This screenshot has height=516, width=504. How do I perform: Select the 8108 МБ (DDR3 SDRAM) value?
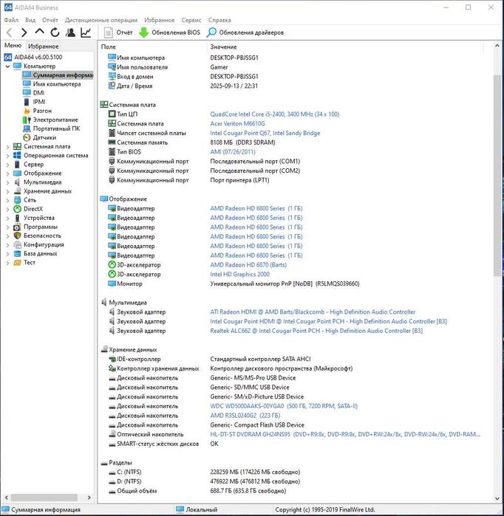pos(243,142)
